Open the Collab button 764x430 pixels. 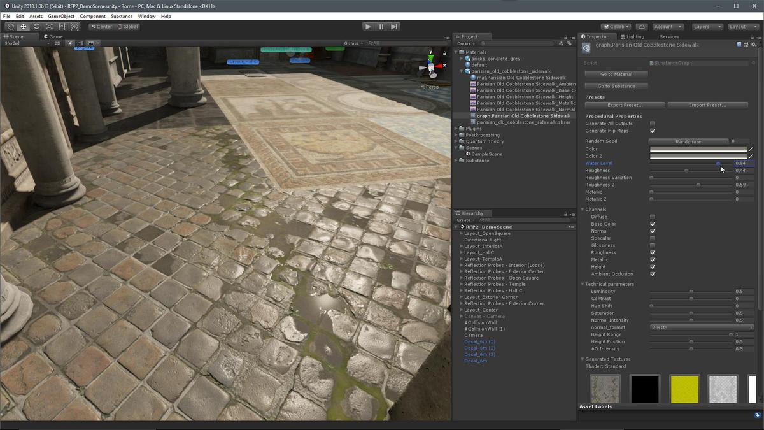(616, 27)
